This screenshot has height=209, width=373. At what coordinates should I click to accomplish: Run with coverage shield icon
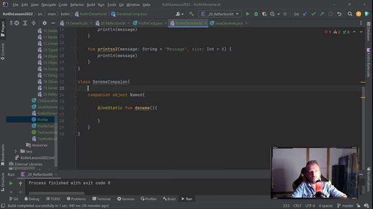coord(264,14)
